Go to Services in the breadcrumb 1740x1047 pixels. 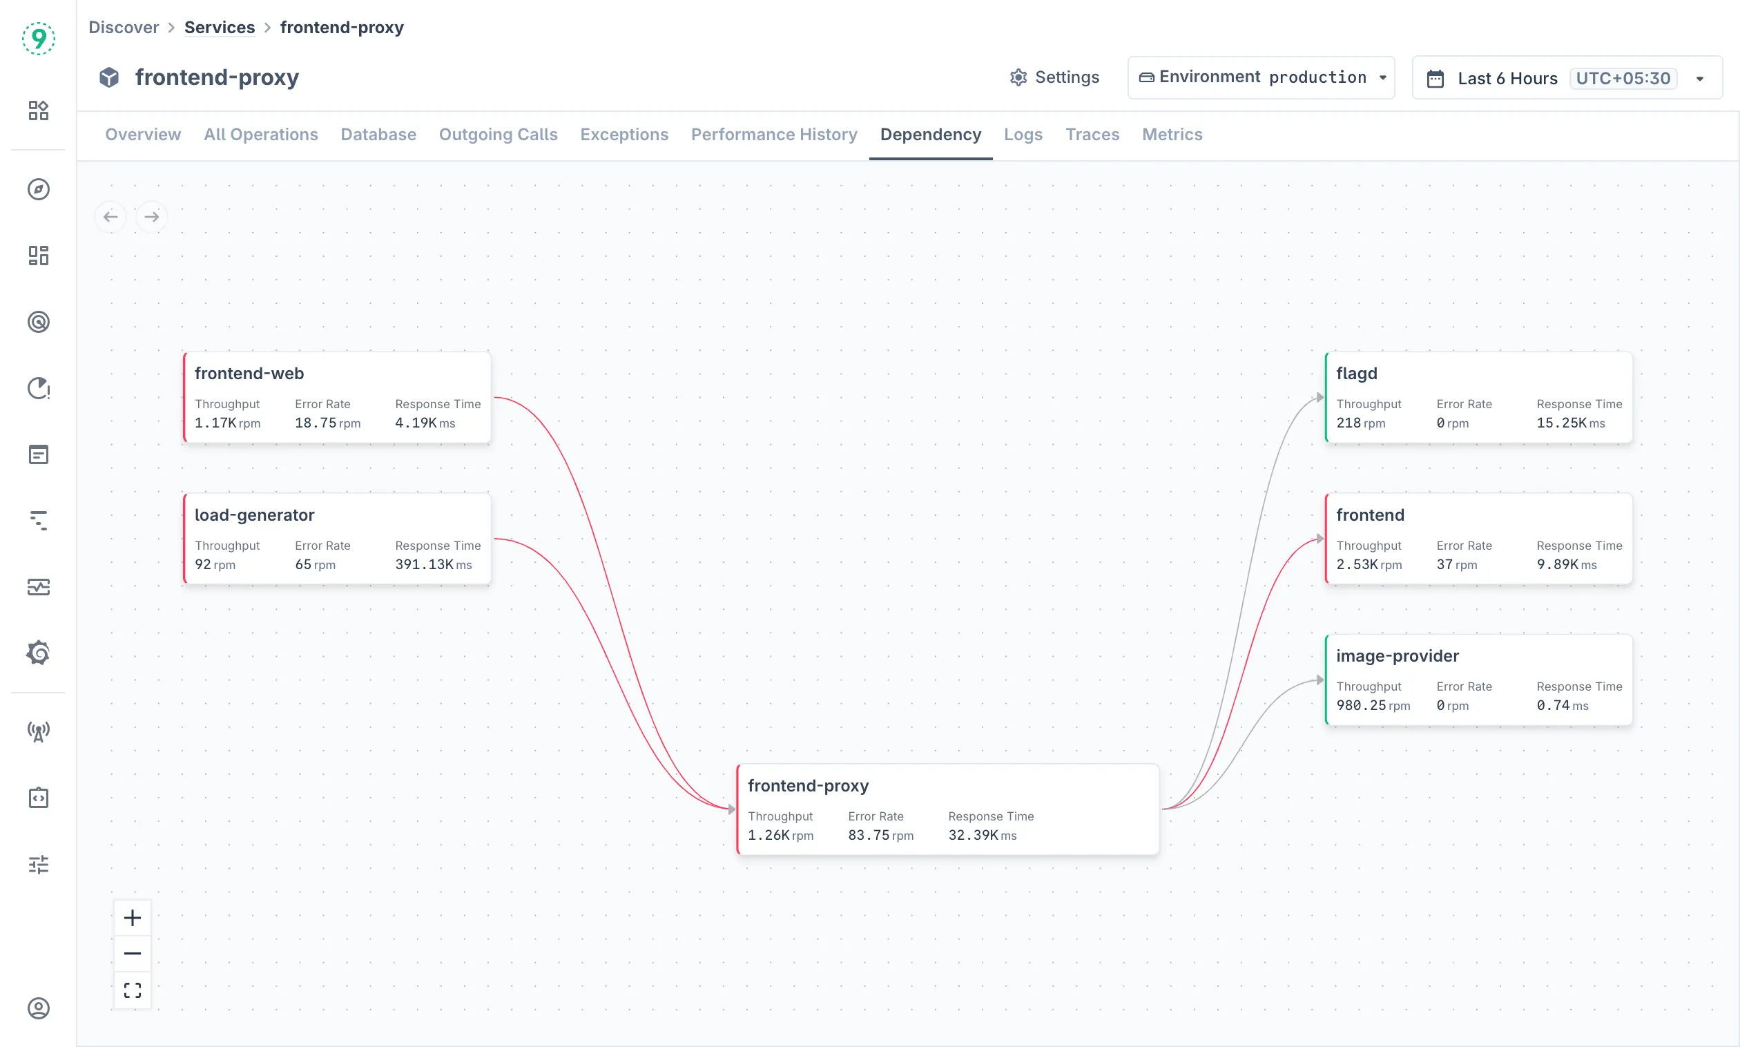tap(220, 28)
